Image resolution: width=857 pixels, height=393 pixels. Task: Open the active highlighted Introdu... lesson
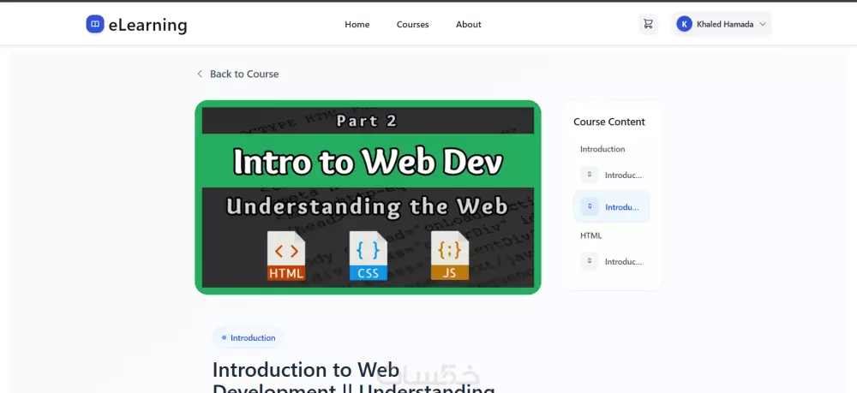pos(612,207)
